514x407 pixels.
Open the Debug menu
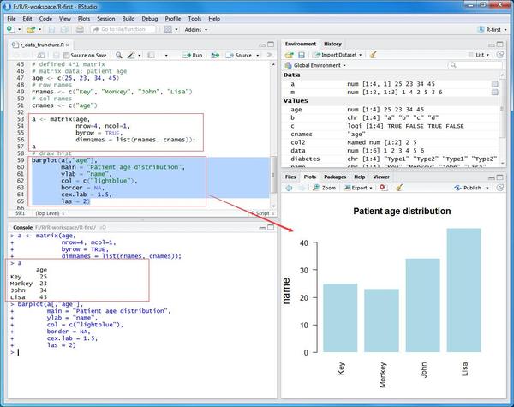(149, 19)
